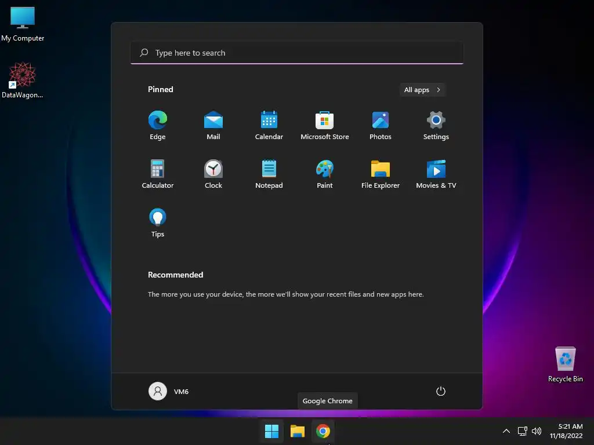Click the Type here to search field
The image size is (594, 445).
[297, 53]
